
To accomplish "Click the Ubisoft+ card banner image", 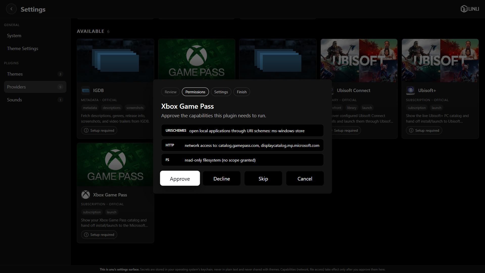I will coord(440,60).
